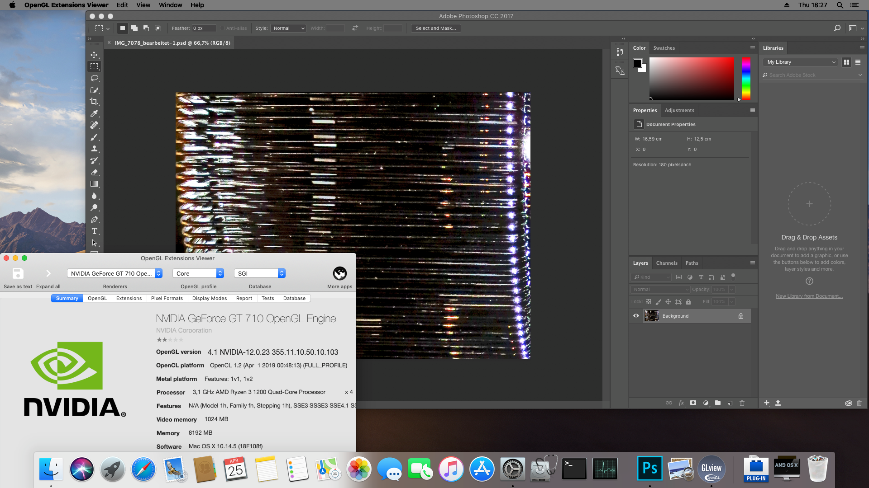Open New Library from Document link

(809, 296)
